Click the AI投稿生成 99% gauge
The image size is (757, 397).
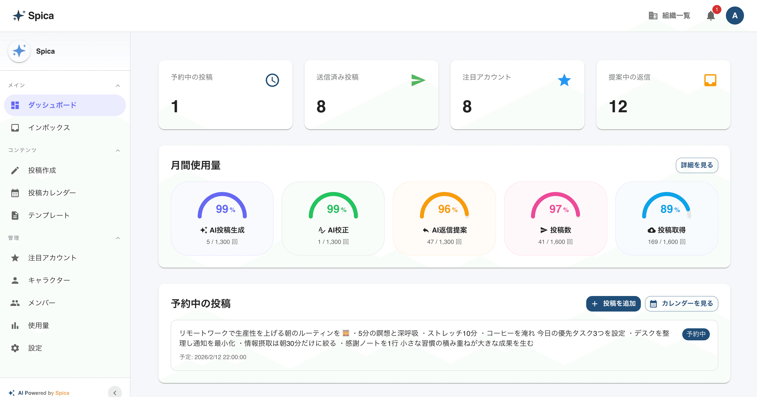click(222, 209)
